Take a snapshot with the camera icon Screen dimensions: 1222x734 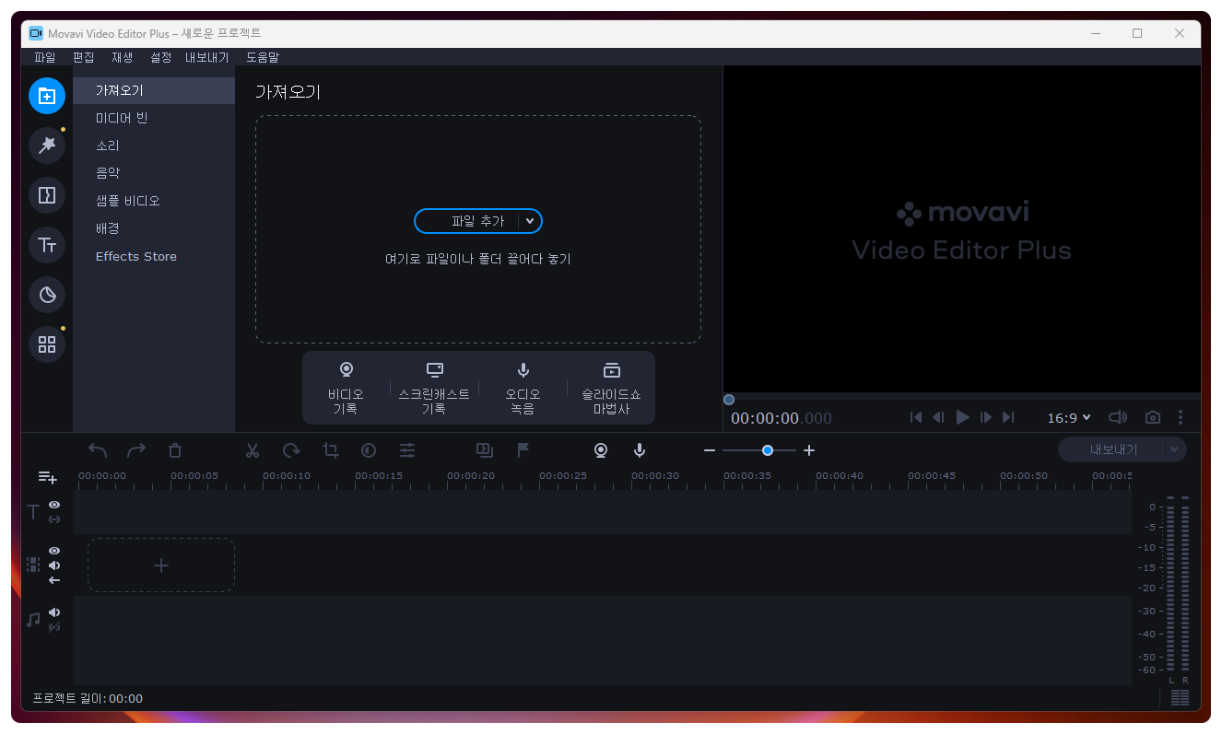click(1153, 417)
